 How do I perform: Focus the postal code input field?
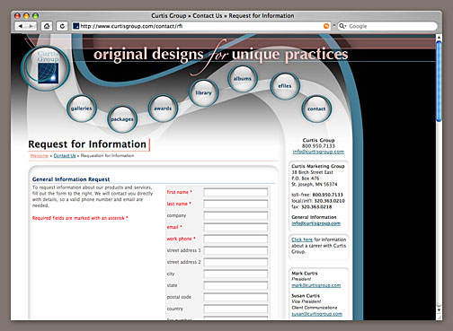point(235,297)
